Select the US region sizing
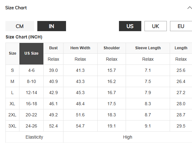The width and height of the screenshot is (192, 144). click(130, 26)
